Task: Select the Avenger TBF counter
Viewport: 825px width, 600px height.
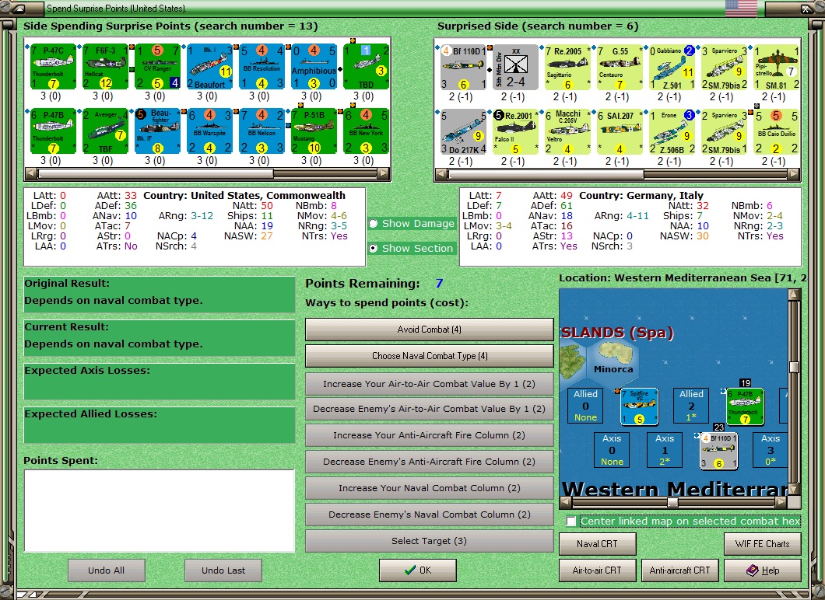Action: [x=105, y=131]
